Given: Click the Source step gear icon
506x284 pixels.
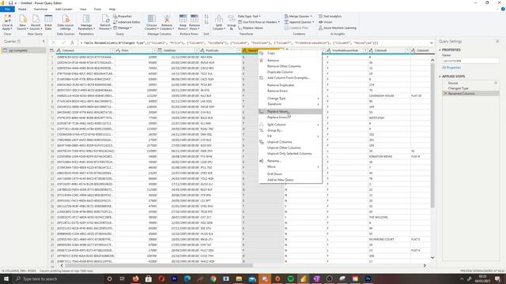Looking at the screenshot, I should point(496,83).
